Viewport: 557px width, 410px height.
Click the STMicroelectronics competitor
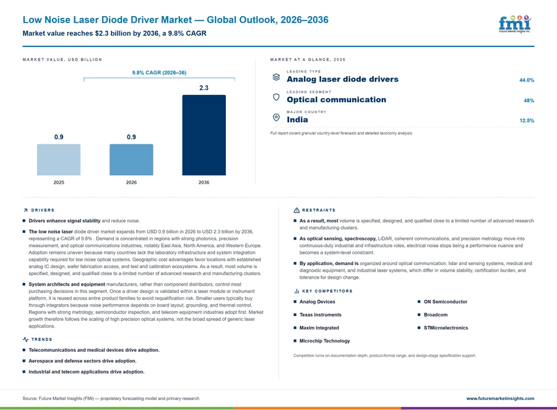(x=446, y=328)
